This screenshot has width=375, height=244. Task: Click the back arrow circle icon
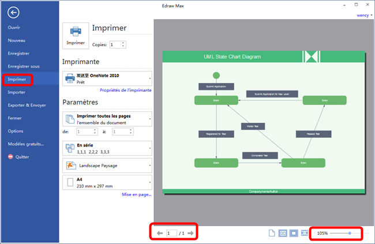[x=13, y=13]
